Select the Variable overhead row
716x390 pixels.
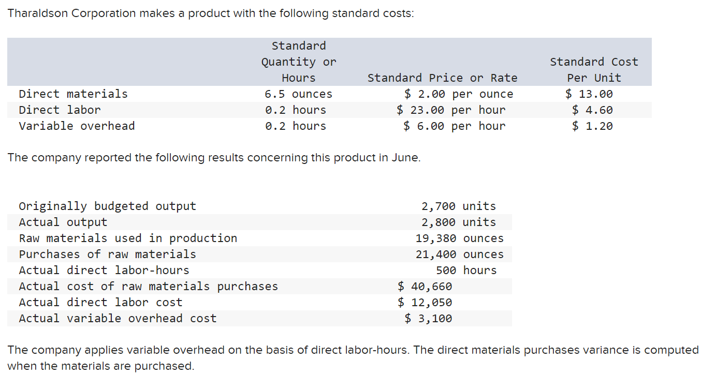tap(77, 126)
